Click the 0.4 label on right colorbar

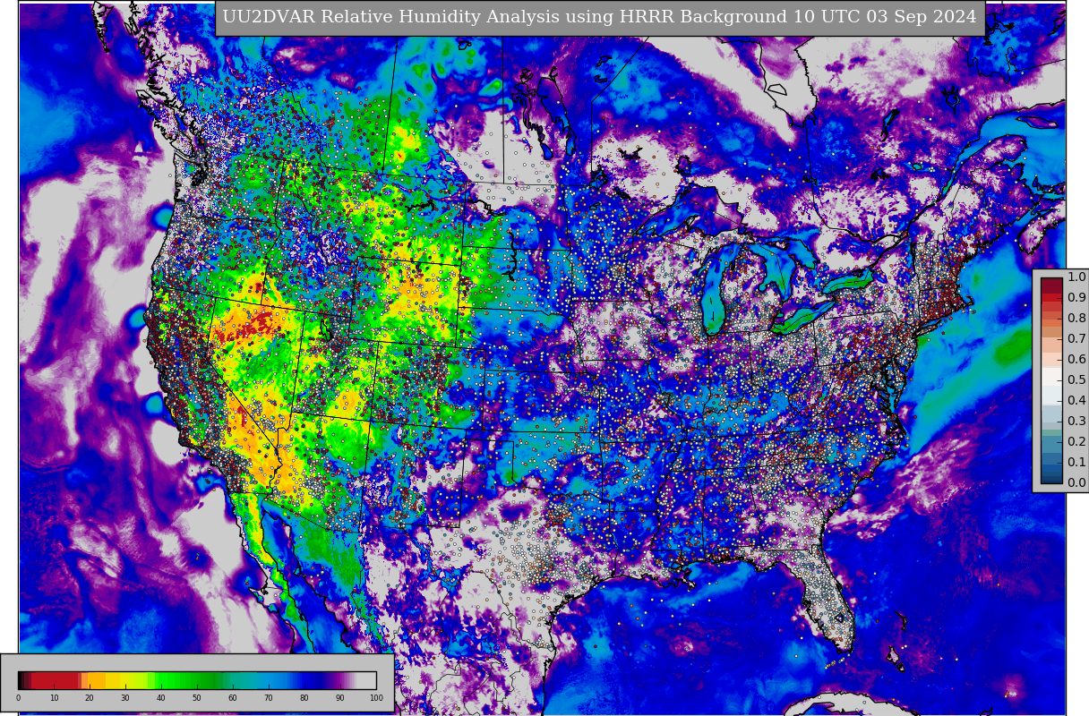[x=1076, y=401]
